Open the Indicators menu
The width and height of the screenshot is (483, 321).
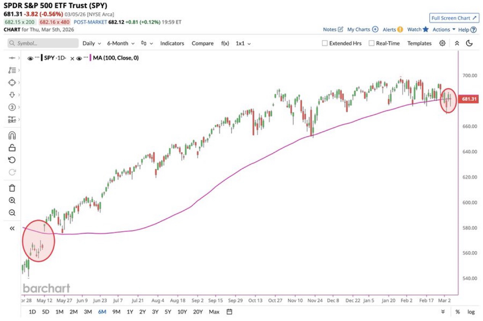click(x=172, y=43)
